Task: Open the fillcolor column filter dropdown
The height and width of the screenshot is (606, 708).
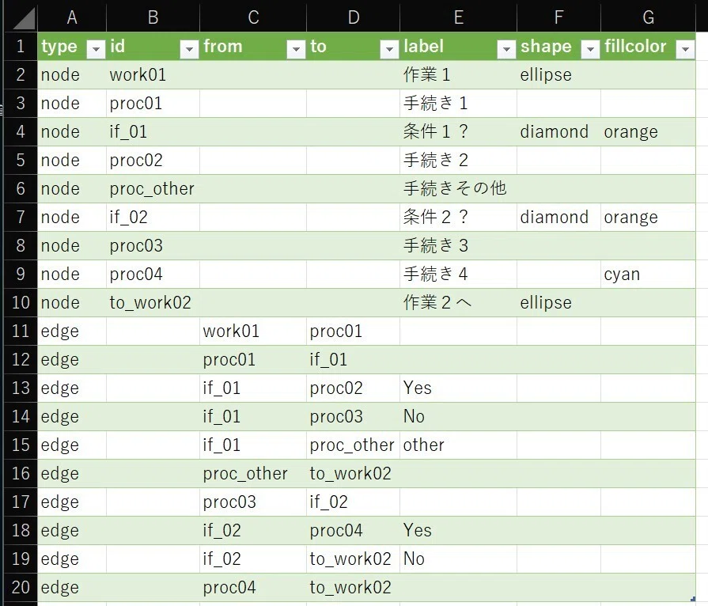Action: (x=685, y=49)
